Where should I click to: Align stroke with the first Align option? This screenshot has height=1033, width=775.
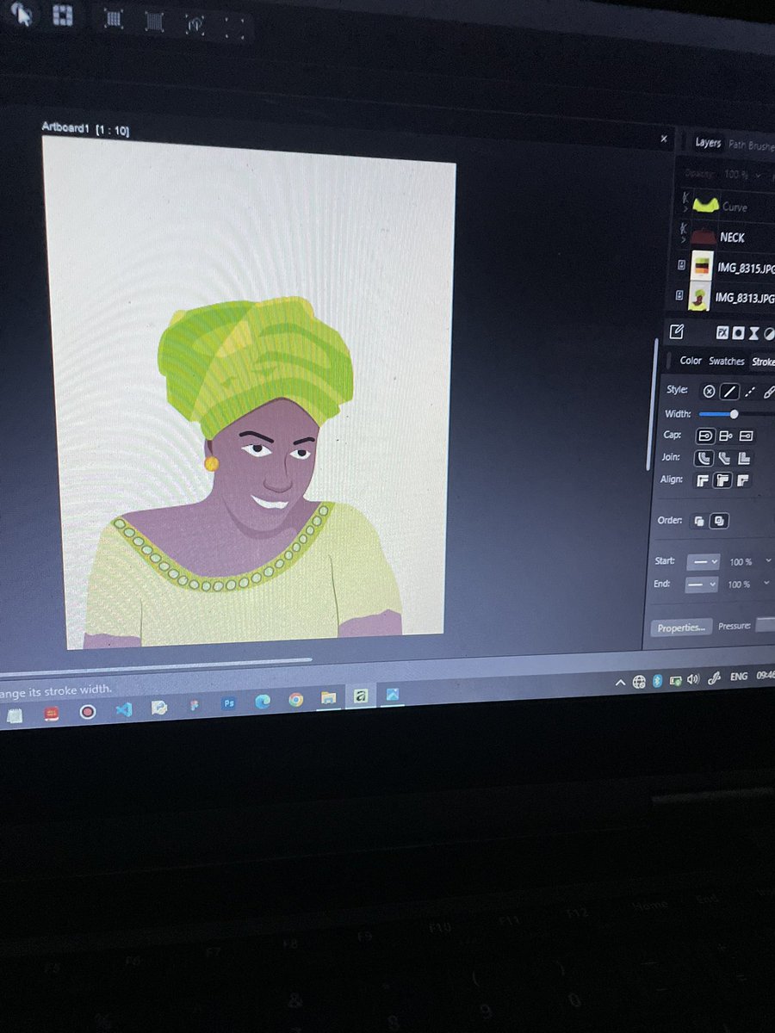[703, 480]
